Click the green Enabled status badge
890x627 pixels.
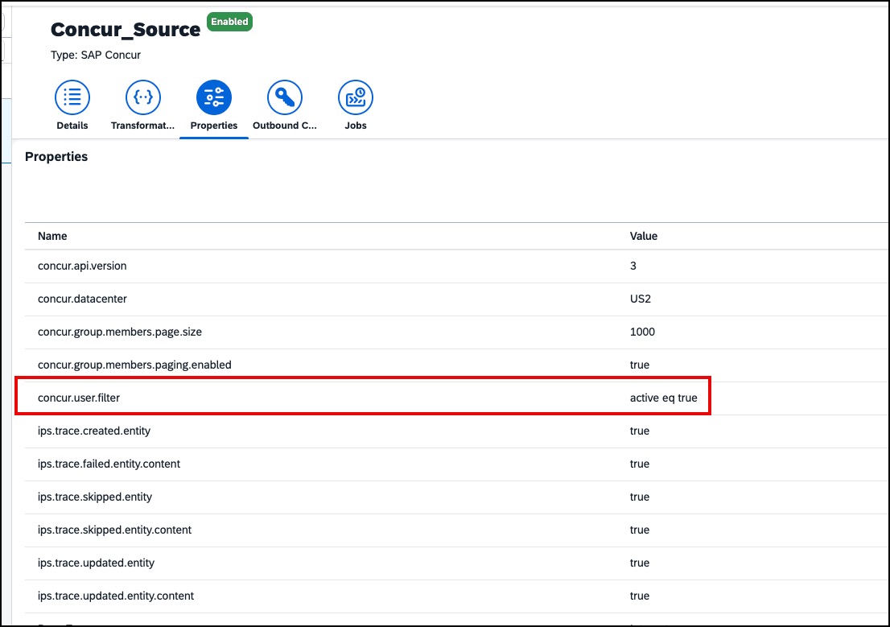229,22
